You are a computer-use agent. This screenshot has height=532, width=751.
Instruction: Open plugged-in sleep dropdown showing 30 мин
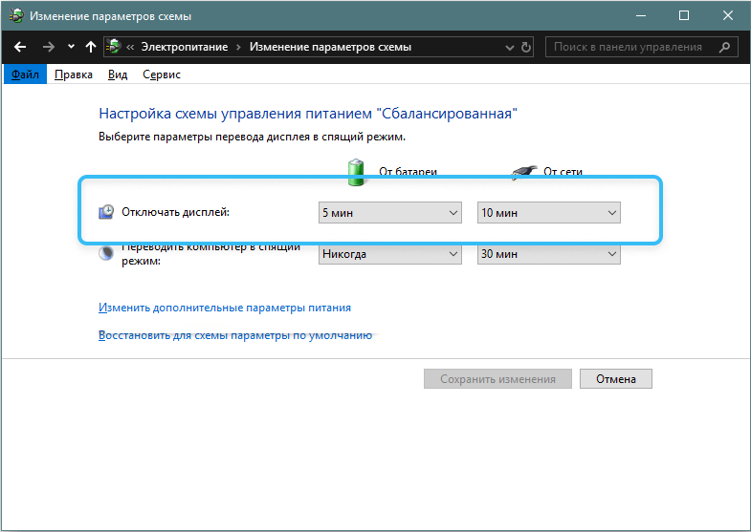pyautogui.click(x=548, y=254)
